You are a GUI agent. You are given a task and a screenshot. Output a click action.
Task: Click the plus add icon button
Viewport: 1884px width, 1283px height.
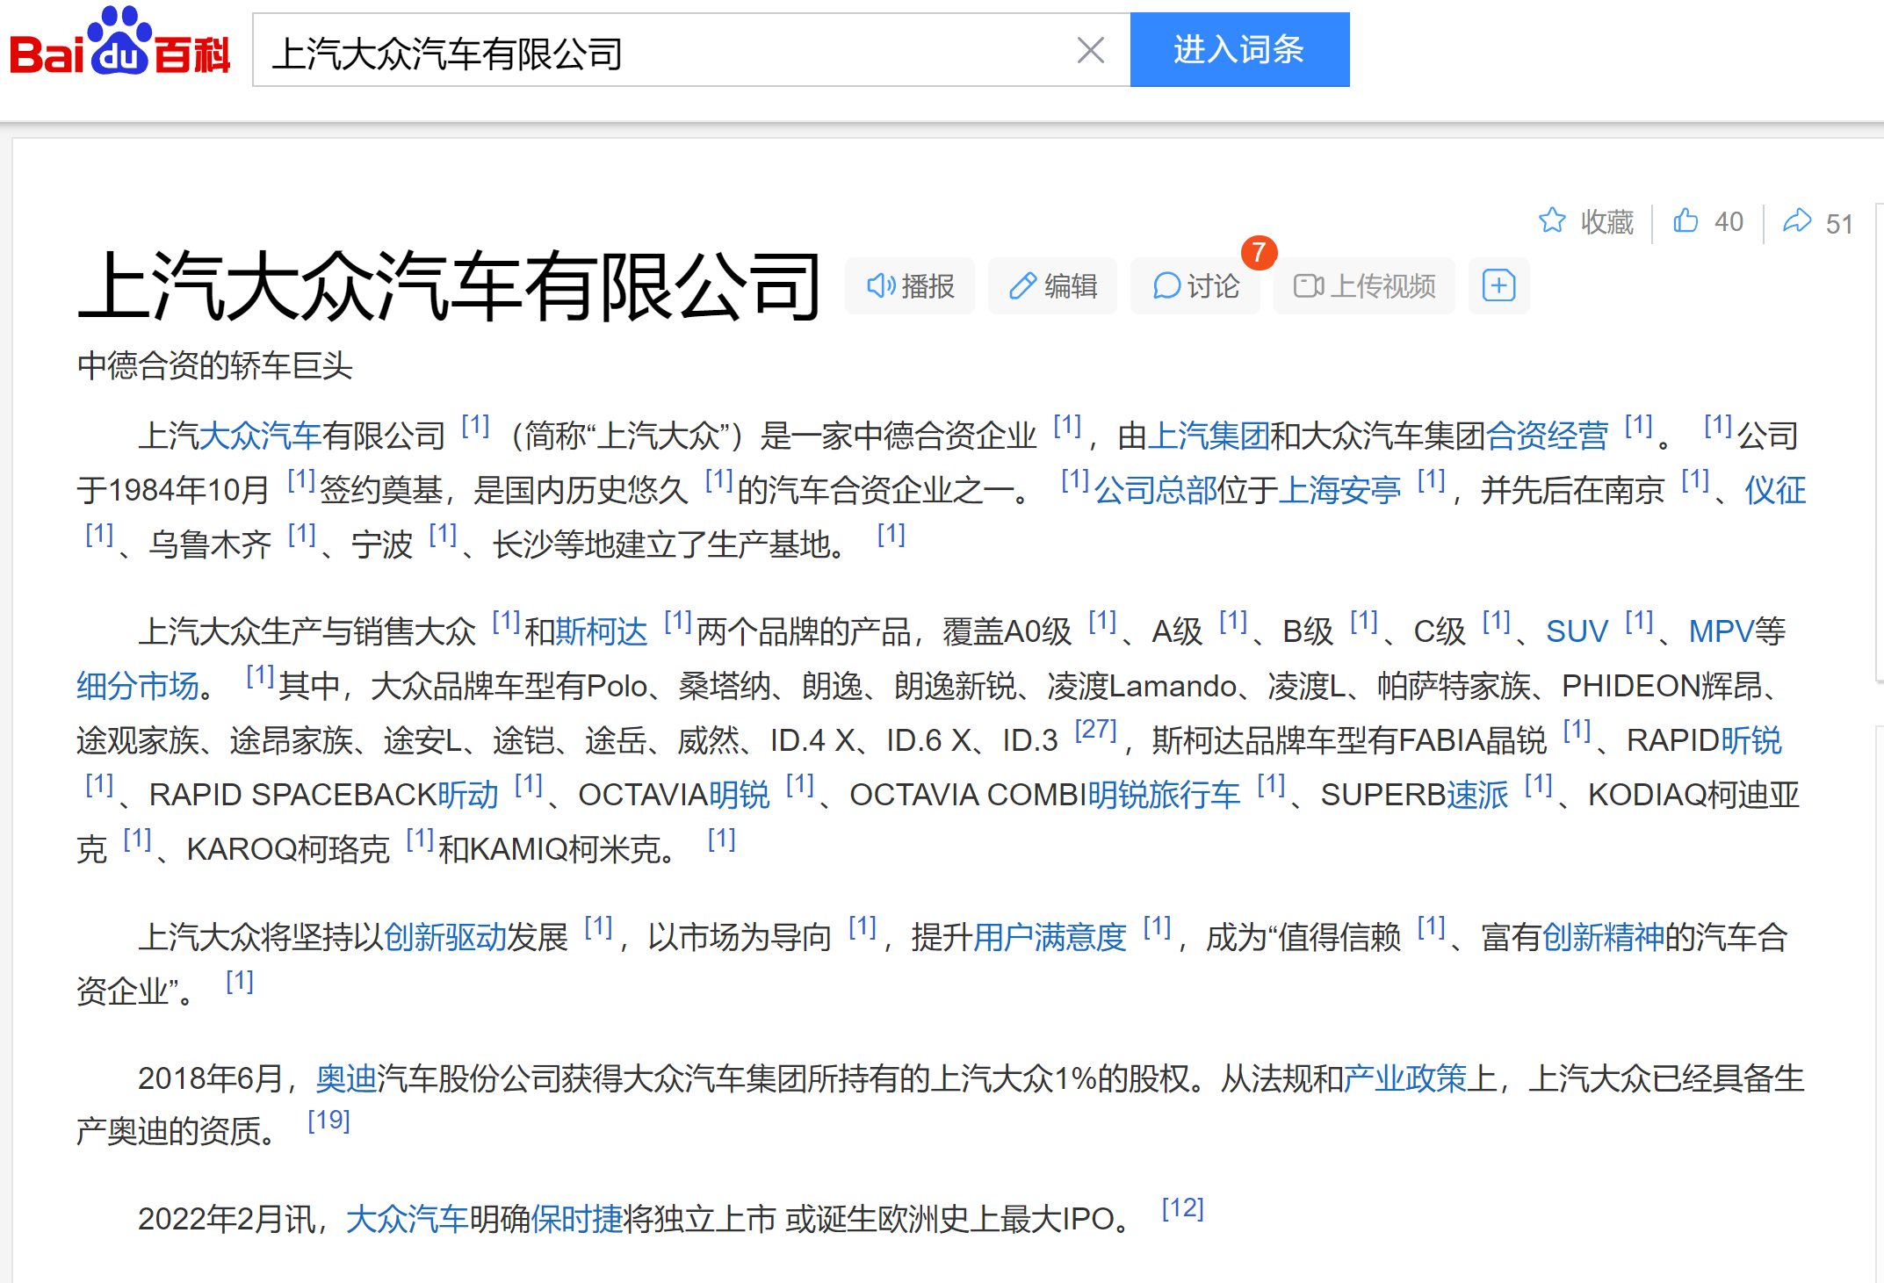[1499, 285]
